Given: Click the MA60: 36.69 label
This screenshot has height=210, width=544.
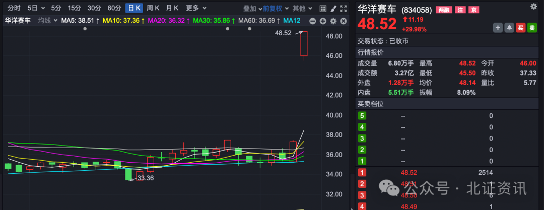Looking at the screenshot, I should tap(259, 21).
